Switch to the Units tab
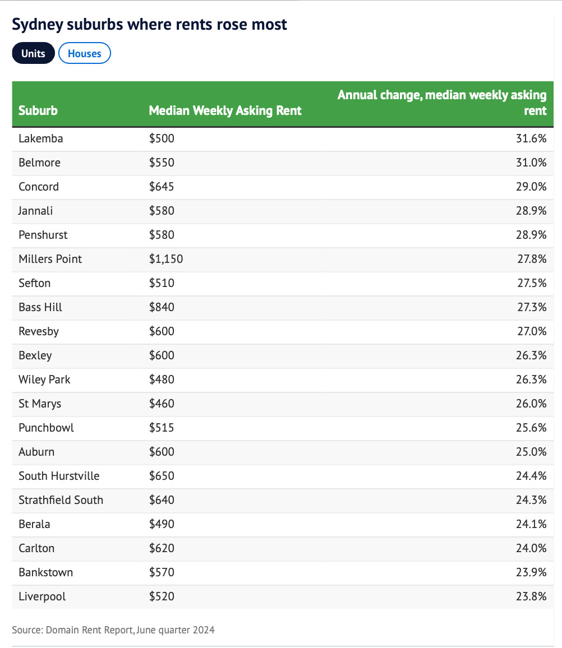Viewport: 562px width, 648px height. coord(33,54)
